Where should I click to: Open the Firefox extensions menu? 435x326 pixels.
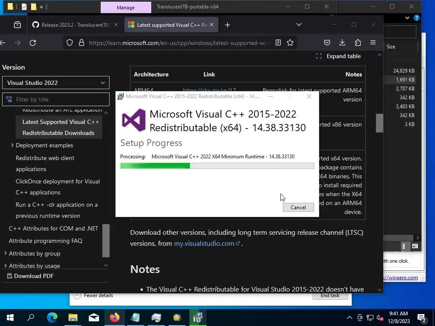coord(358,42)
